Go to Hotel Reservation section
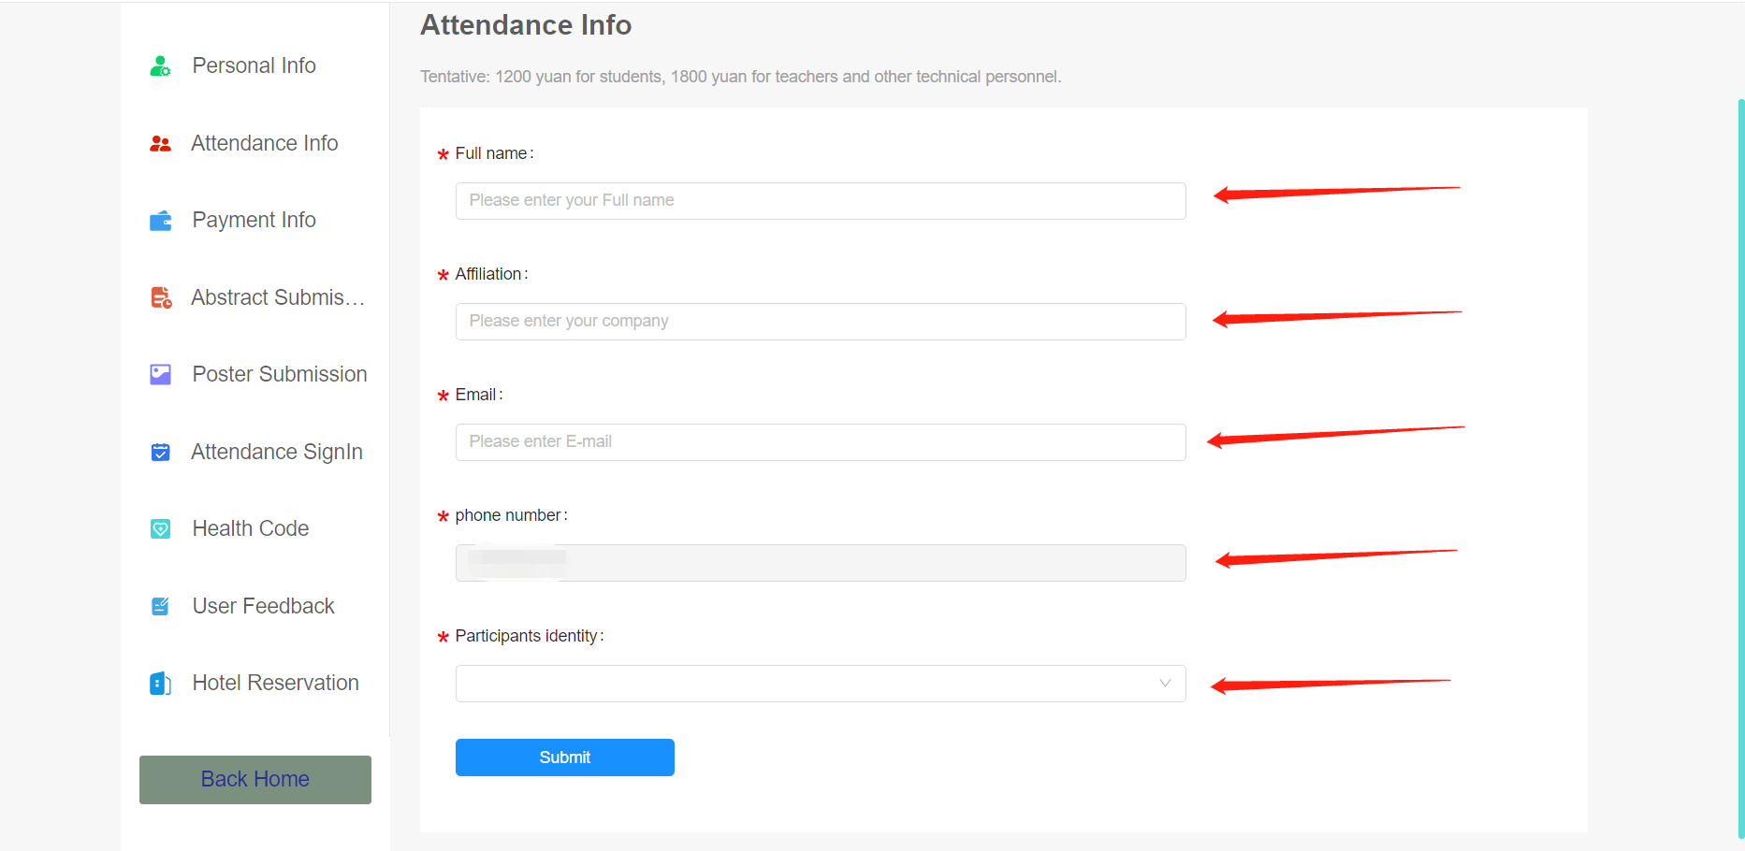Image resolution: width=1745 pixels, height=851 pixels. tap(275, 684)
